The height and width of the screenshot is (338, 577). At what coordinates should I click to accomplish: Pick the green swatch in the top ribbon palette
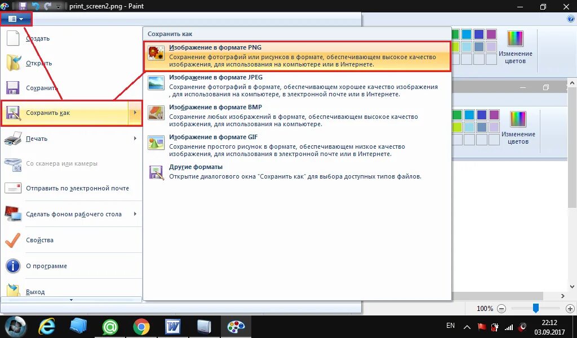tap(455, 34)
